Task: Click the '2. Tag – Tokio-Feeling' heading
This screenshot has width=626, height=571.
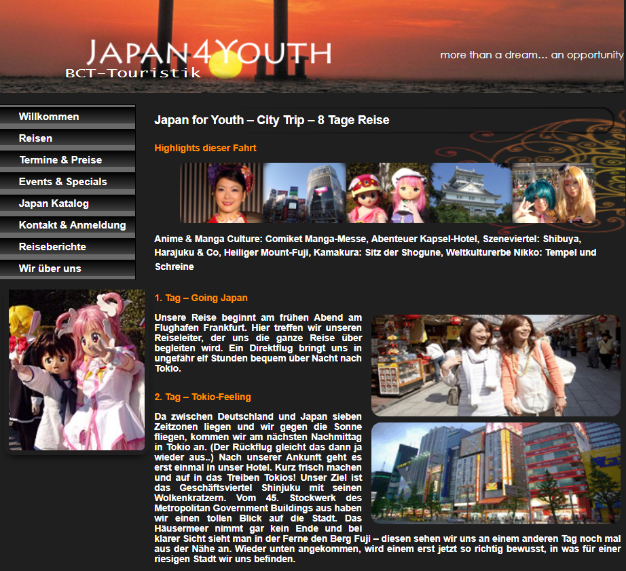Action: coord(202,397)
